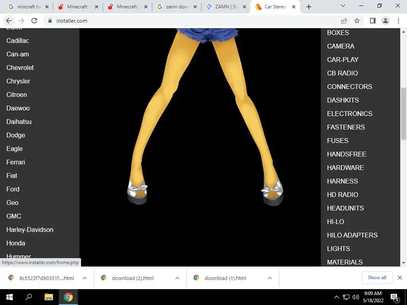Viewport: 407px width, 305px height.
Task: View site info via the padlock icon
Action: click(50, 21)
